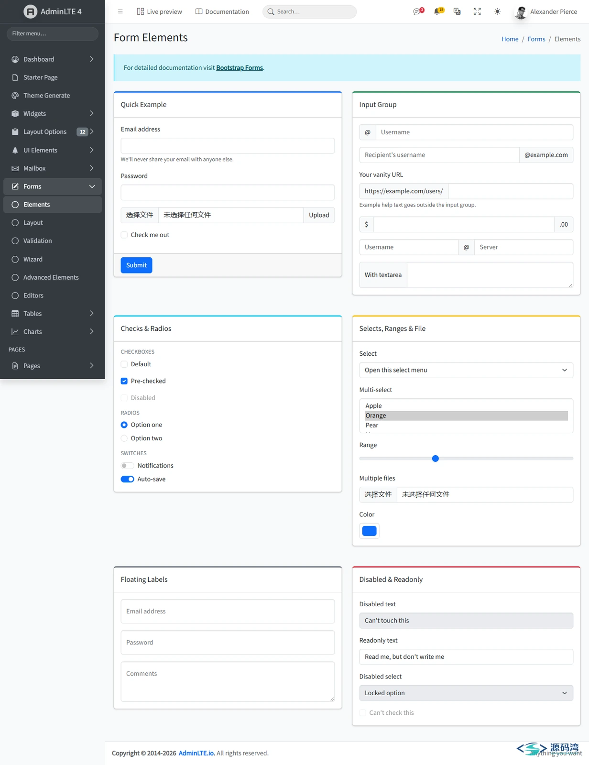This screenshot has width=589, height=765.
Task: Click the Tables grid icon
Action: point(15,314)
